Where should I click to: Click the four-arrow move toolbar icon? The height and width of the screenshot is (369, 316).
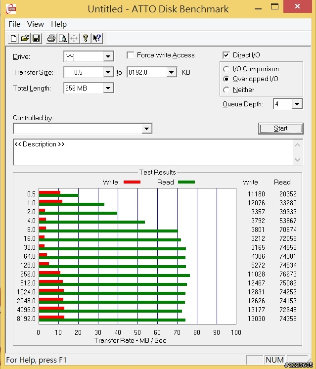pyautogui.click(x=74, y=38)
